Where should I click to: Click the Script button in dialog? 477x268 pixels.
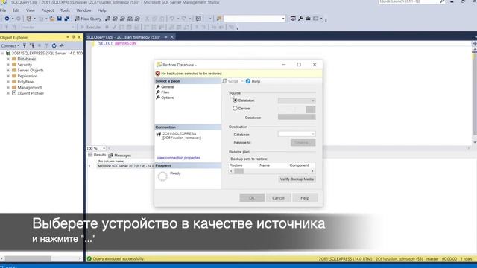pos(231,81)
